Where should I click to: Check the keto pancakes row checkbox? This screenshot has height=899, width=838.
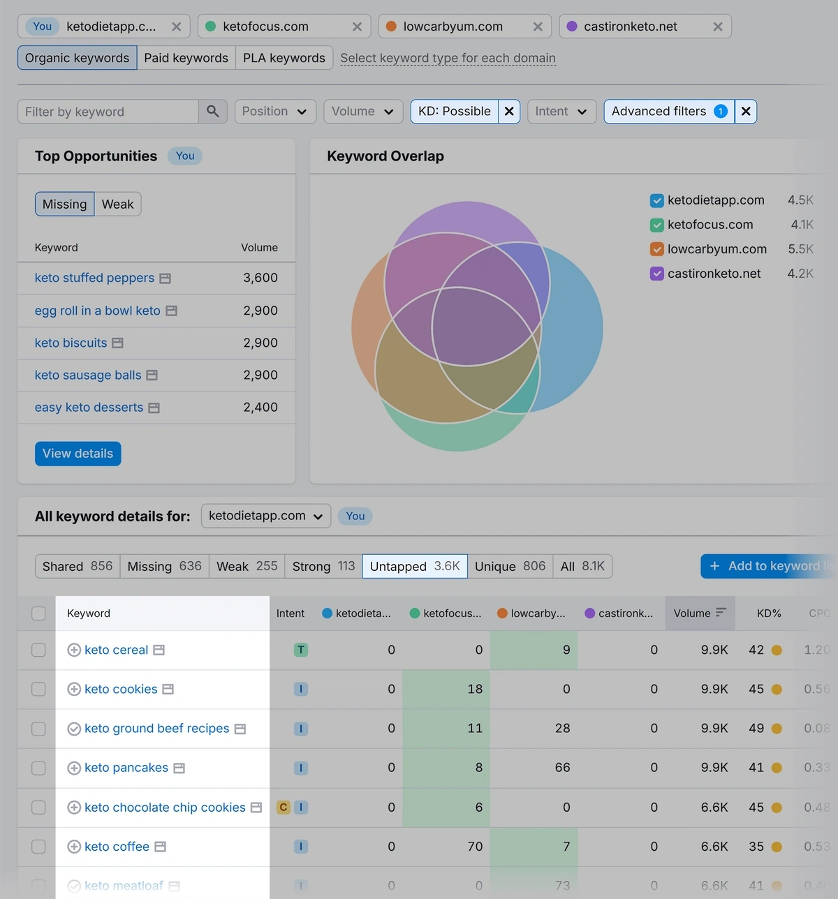tap(38, 768)
